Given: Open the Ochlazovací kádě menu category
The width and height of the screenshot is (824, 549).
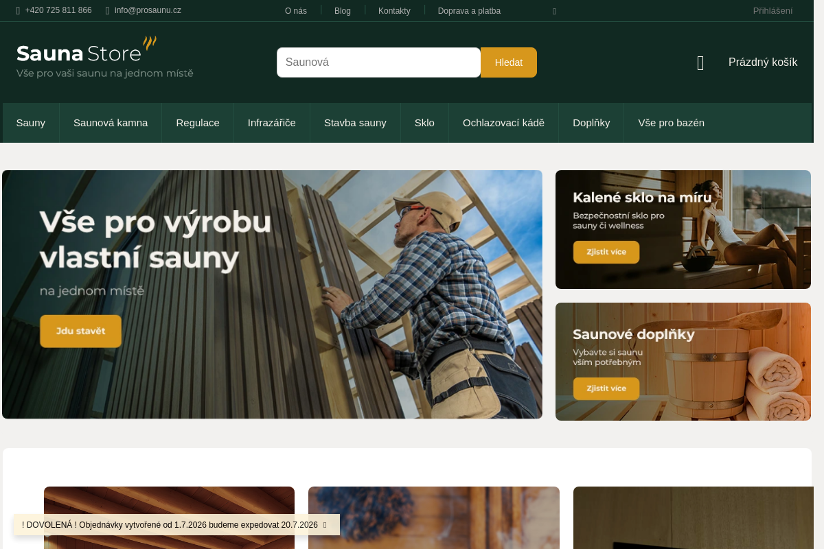Looking at the screenshot, I should tap(503, 123).
